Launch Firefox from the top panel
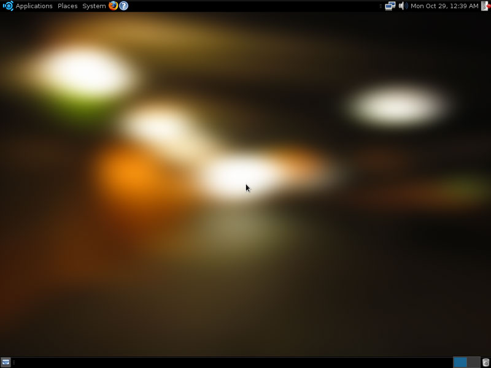This screenshot has width=491, height=368. 113,6
